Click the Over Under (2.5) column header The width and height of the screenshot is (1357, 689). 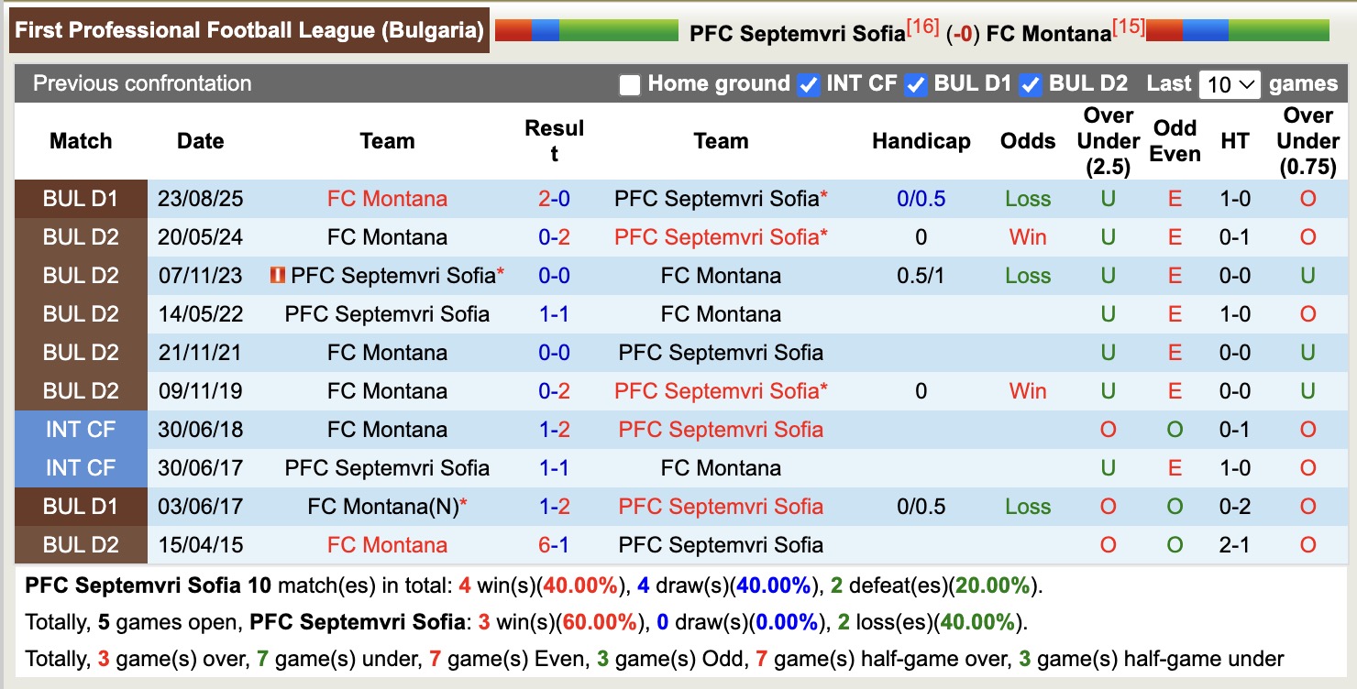(x=1108, y=141)
